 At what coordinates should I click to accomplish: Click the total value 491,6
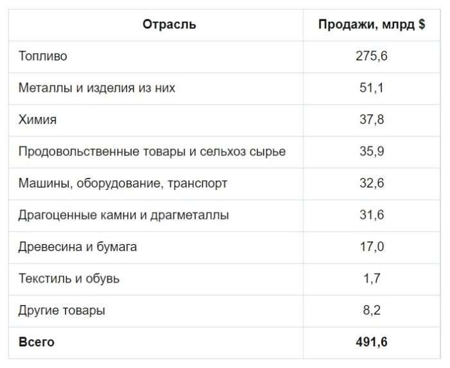point(372,342)
